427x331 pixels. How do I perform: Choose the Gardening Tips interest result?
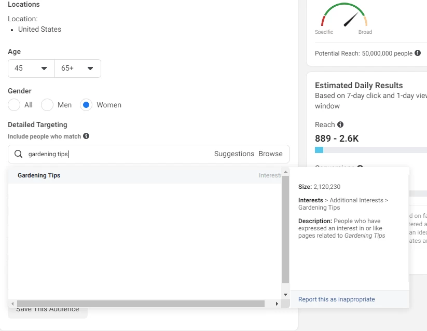(39, 175)
